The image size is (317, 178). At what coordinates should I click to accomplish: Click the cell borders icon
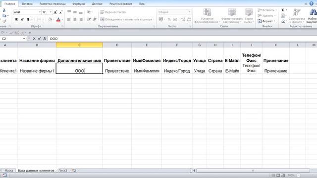pos(39,19)
